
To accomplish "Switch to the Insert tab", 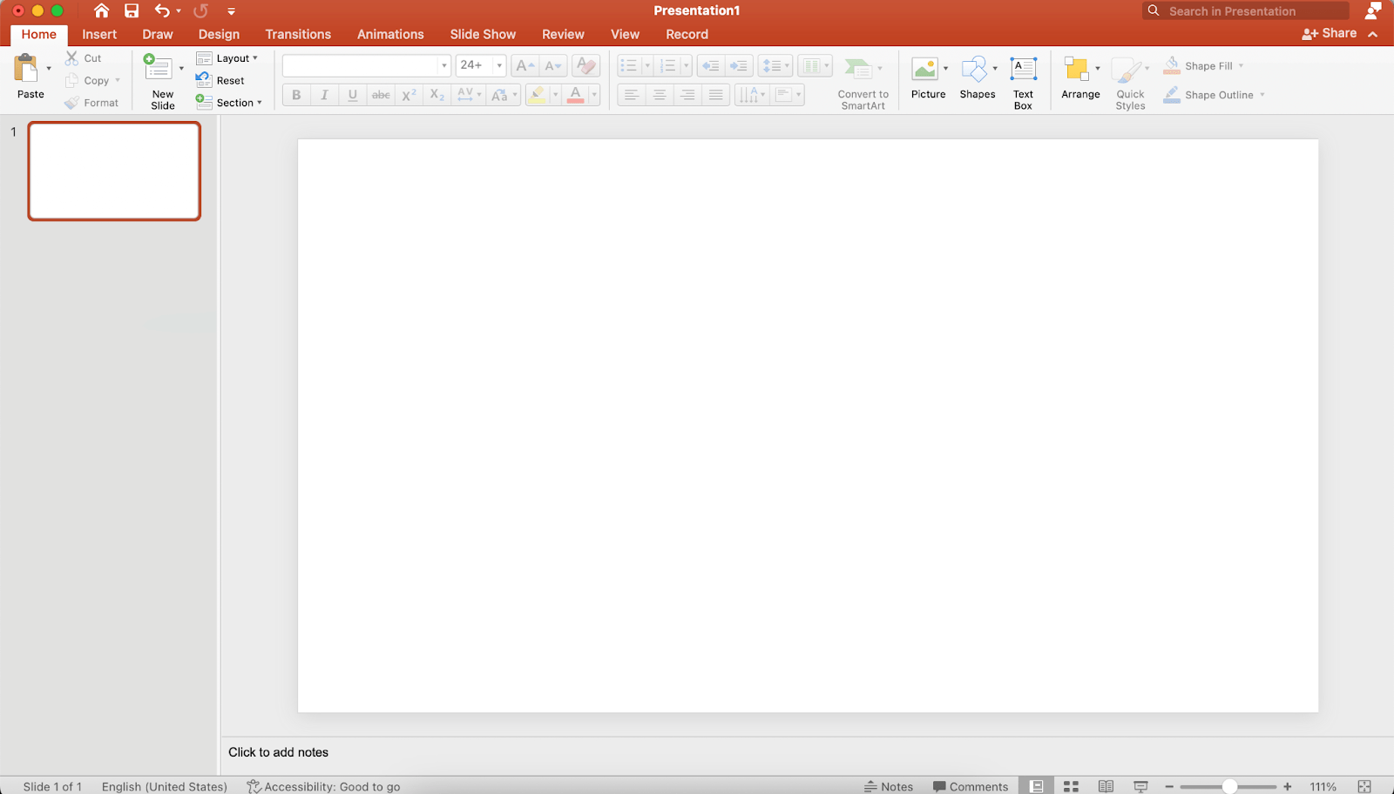I will point(98,34).
